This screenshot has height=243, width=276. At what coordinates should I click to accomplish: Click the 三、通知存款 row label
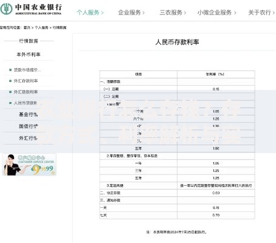pos(110,200)
